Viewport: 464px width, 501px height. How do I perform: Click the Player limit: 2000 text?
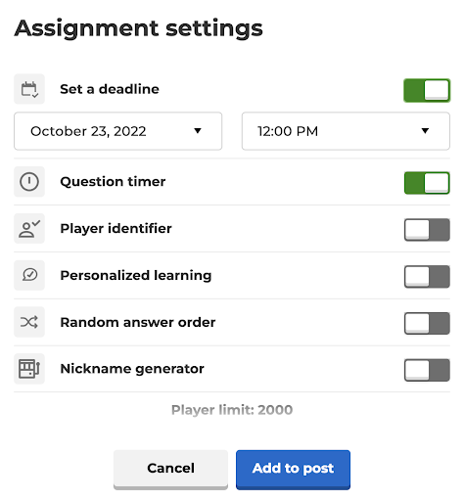pyautogui.click(x=232, y=410)
